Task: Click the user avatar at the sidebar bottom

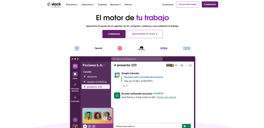Action: 75,126
